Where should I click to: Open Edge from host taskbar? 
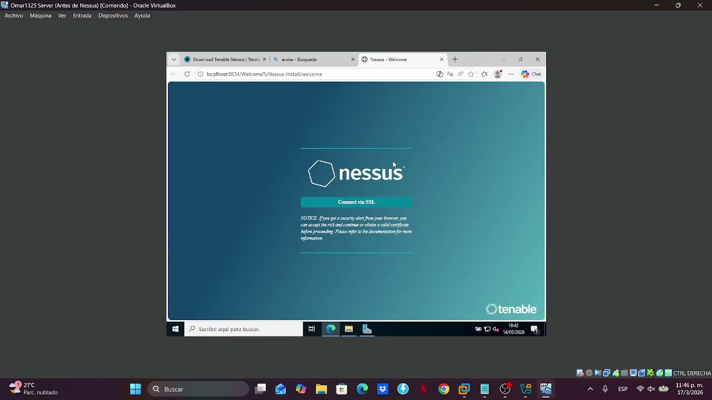362,389
